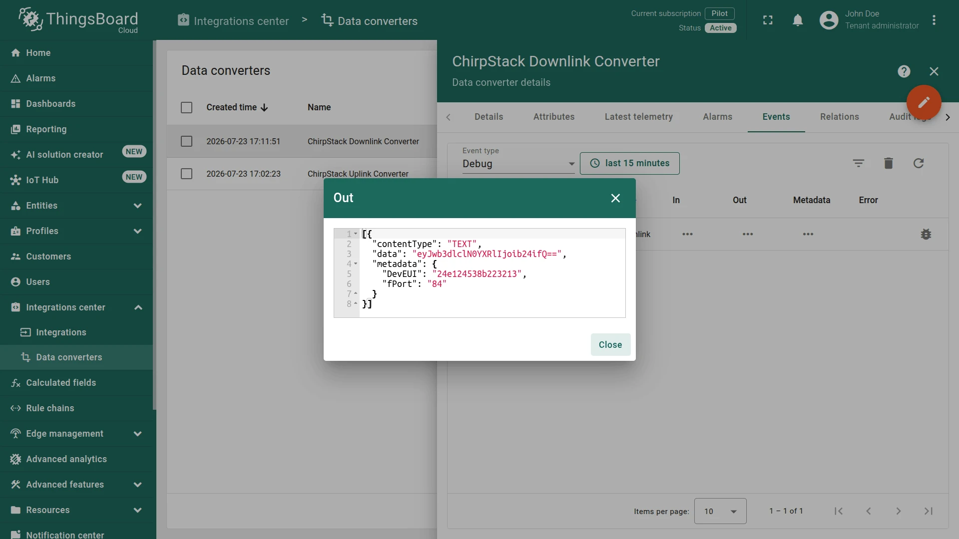Open converter help question icon
Image resolution: width=959 pixels, height=539 pixels.
coord(904,71)
